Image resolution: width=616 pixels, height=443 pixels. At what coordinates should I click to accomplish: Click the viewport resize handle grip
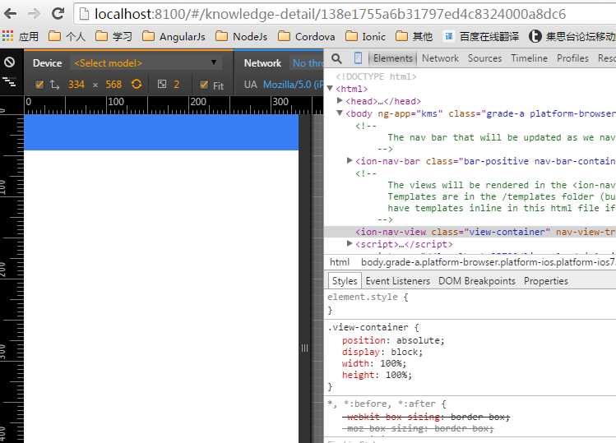[x=305, y=348]
